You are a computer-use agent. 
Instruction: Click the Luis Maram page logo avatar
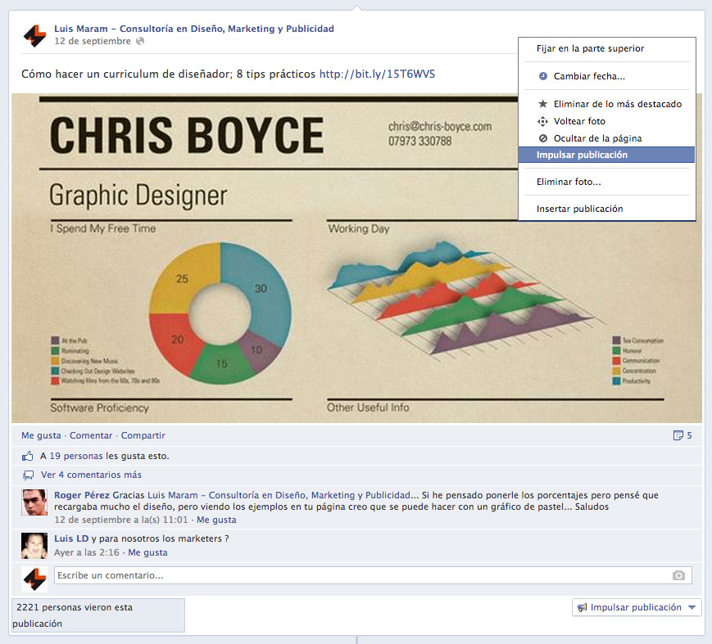tap(34, 35)
